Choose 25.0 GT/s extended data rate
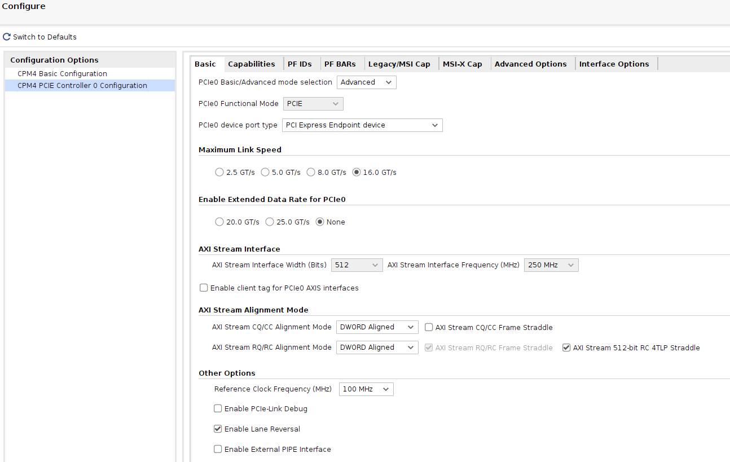Image resolution: width=730 pixels, height=462 pixels. (270, 222)
